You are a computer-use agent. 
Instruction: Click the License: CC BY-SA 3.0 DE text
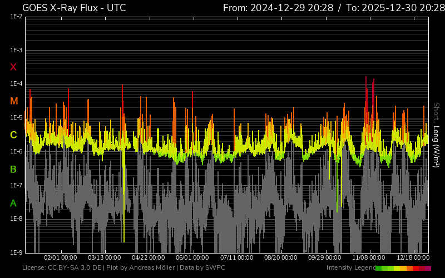62,268
